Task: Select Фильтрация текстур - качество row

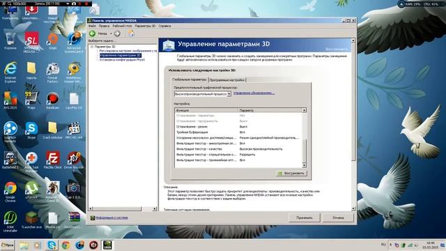Action: [x=238, y=149]
